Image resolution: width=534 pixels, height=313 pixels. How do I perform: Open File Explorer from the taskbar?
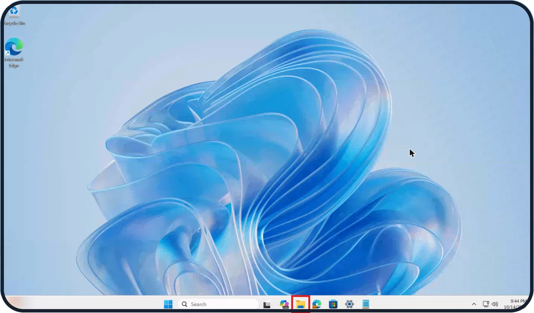point(301,304)
